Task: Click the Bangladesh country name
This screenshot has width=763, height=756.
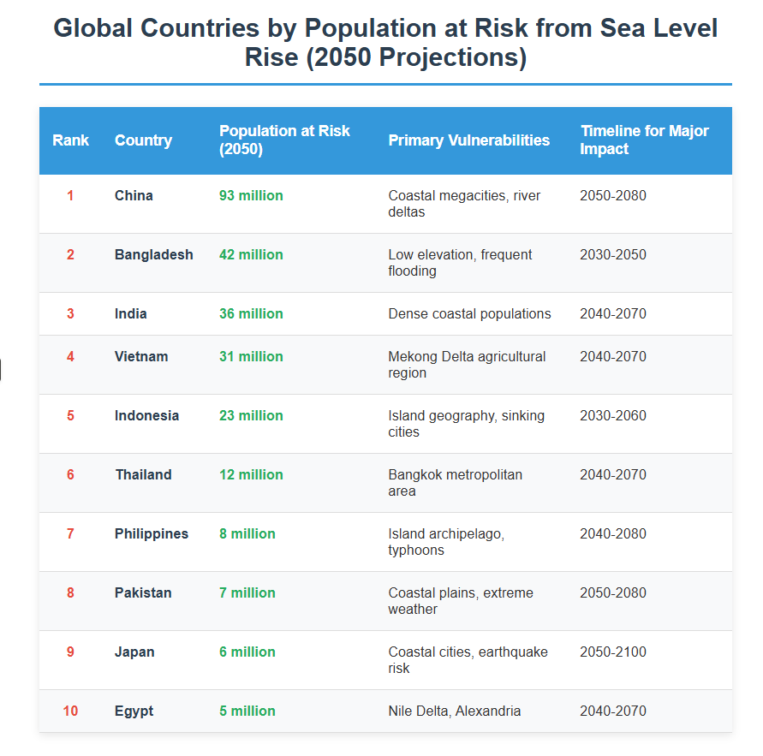Action: [x=153, y=255]
